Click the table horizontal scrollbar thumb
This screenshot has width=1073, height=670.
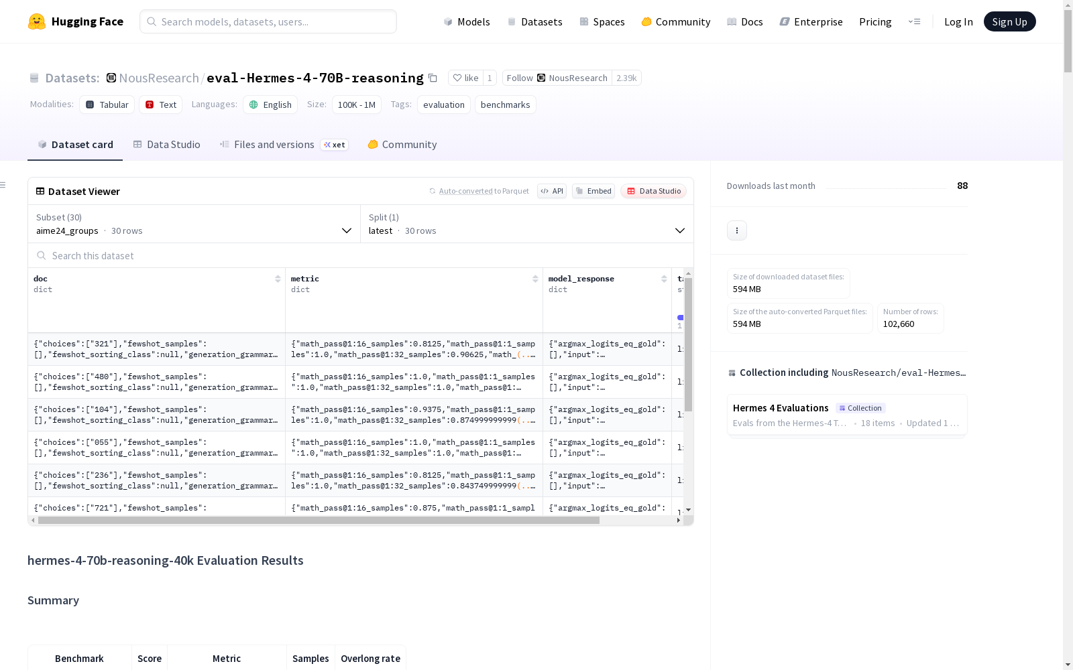click(319, 520)
